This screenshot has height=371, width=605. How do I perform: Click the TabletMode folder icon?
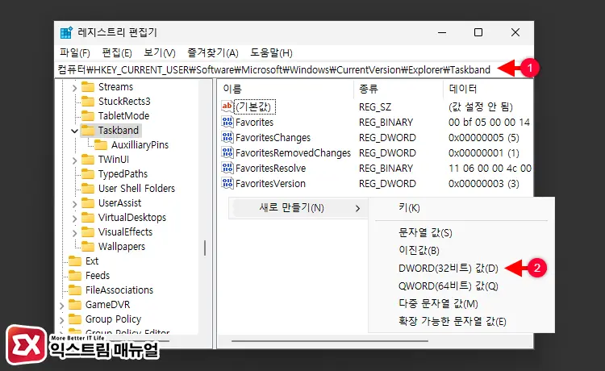tap(88, 115)
